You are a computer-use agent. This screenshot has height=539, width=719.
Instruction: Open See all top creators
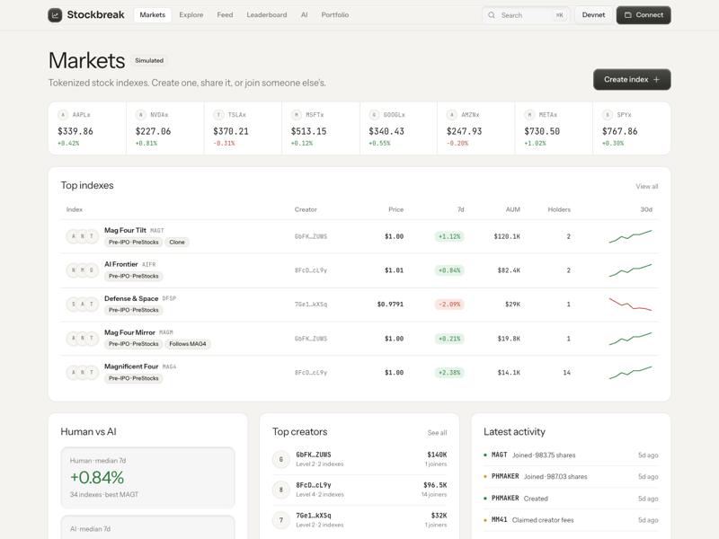[437, 433]
